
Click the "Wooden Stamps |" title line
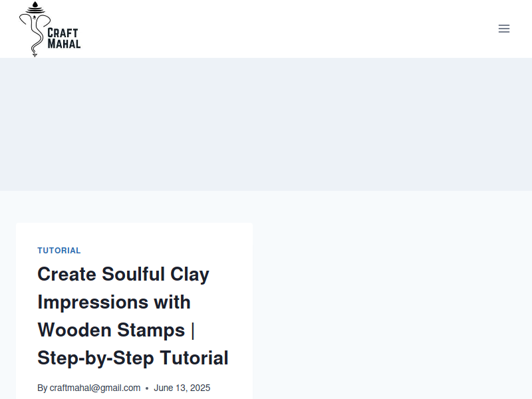(116, 330)
